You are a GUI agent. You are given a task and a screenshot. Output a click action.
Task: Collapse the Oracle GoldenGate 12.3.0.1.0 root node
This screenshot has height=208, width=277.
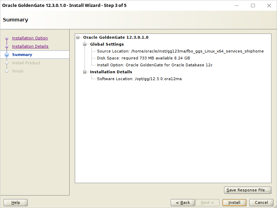[78, 37]
